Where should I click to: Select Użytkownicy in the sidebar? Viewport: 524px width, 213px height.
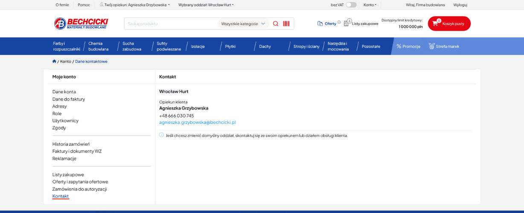pyautogui.click(x=65, y=121)
